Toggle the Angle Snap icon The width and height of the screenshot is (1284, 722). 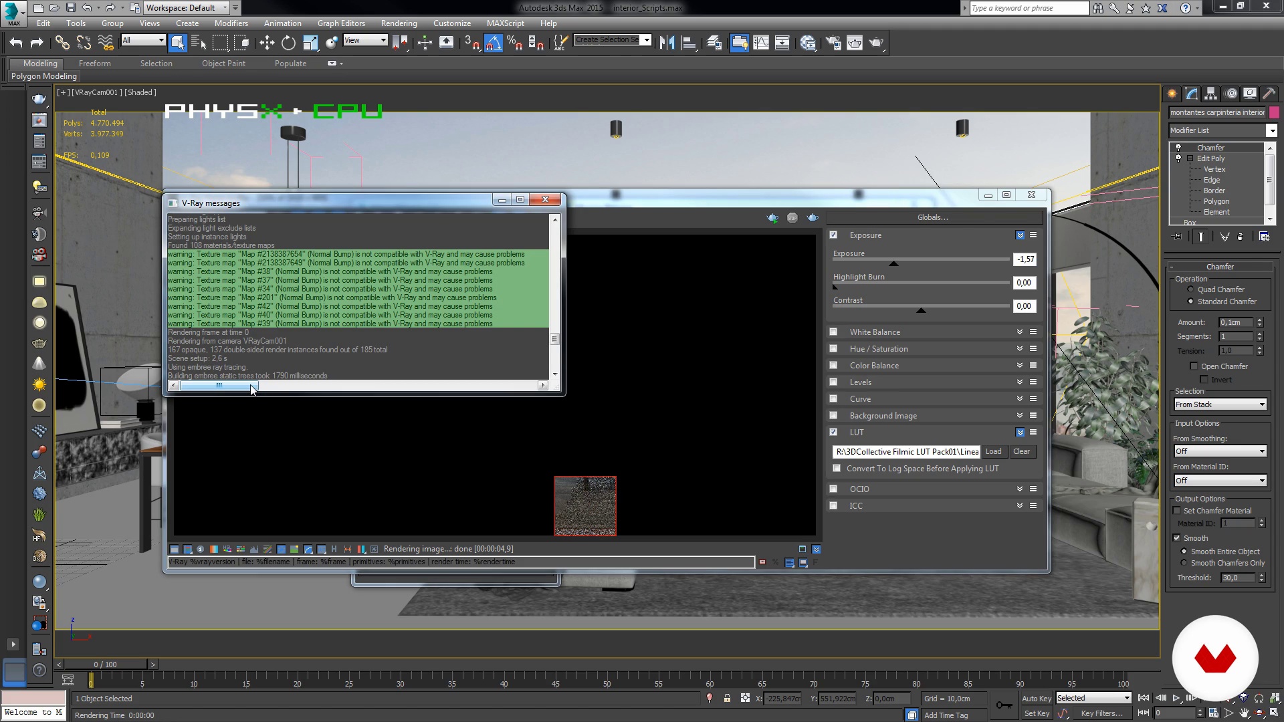[x=493, y=43]
